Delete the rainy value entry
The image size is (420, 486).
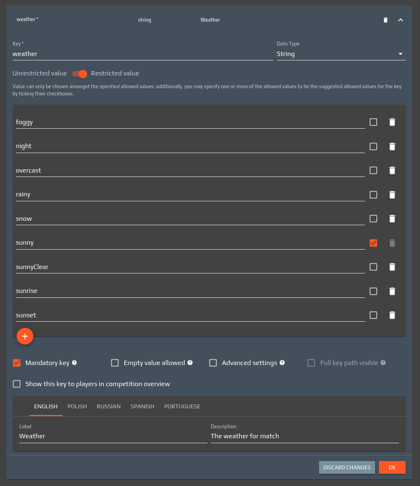(392, 195)
